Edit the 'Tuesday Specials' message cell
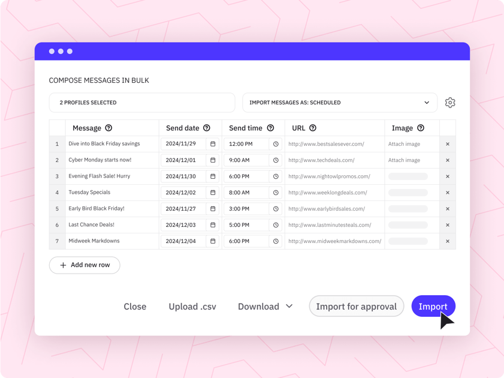Screen dimensions: 504x378 (112, 193)
